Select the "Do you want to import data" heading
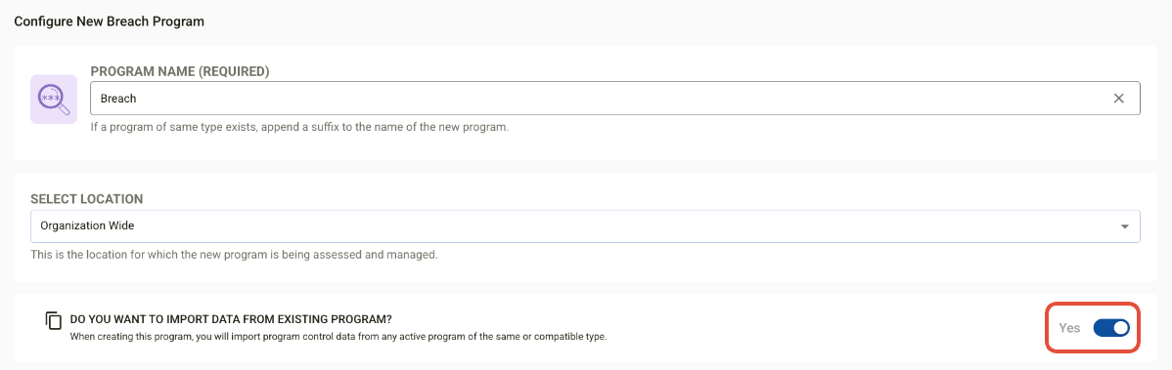 coord(231,319)
